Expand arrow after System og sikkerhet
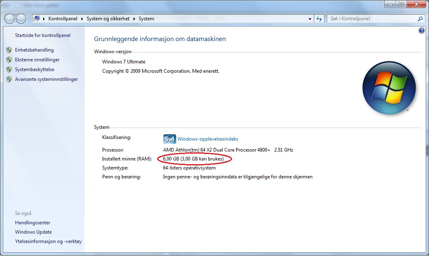429x256 pixels. 134,19
